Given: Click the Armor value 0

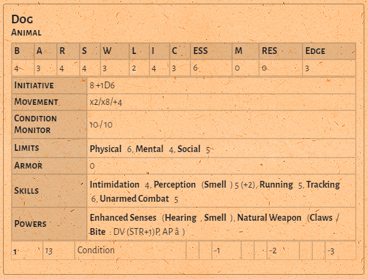Looking at the screenshot, I should 92,166.
